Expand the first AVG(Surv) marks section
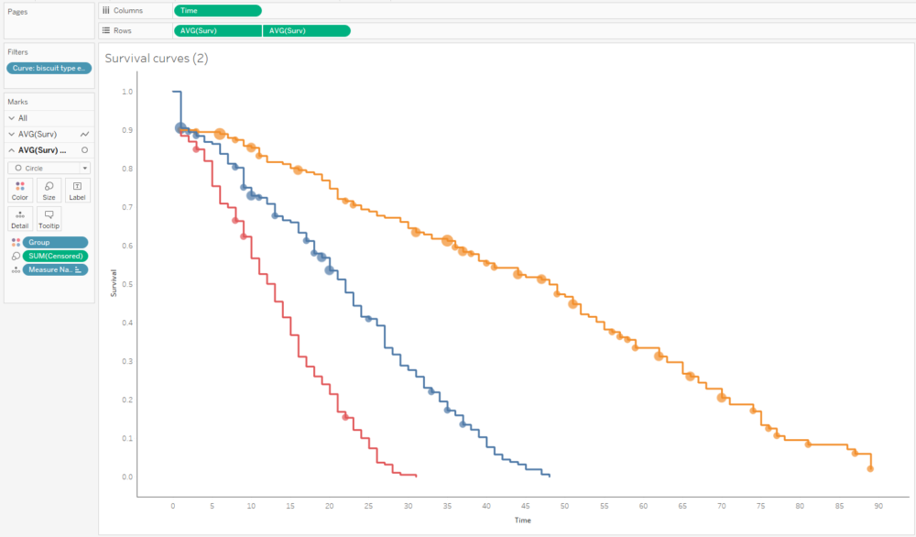The image size is (916, 537). 12,134
